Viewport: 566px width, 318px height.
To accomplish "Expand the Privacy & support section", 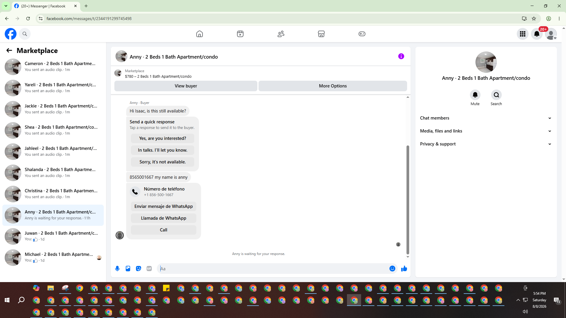I will (486, 144).
